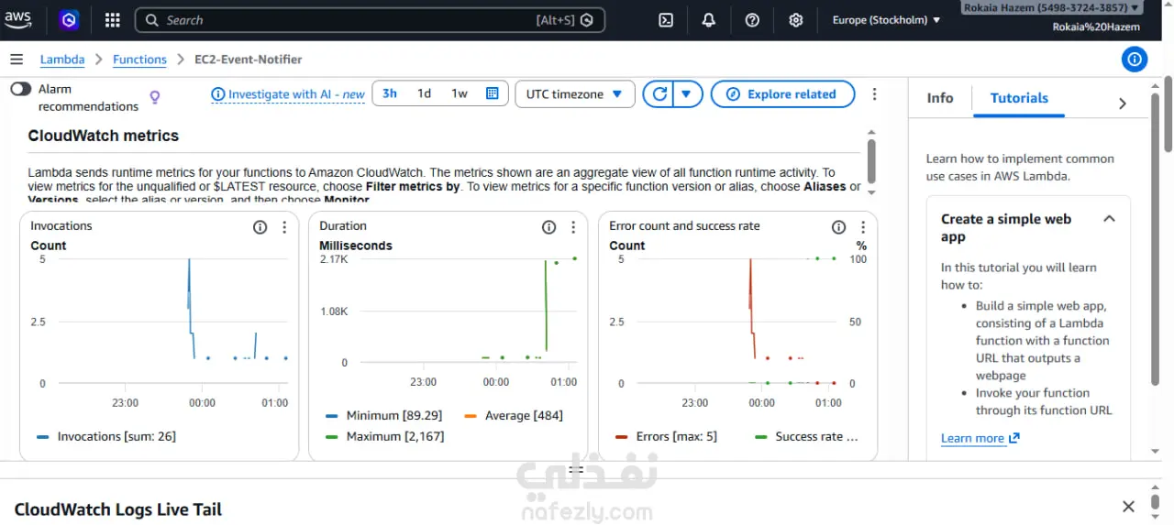Toggle Alarm recommendations switch

[x=20, y=89]
